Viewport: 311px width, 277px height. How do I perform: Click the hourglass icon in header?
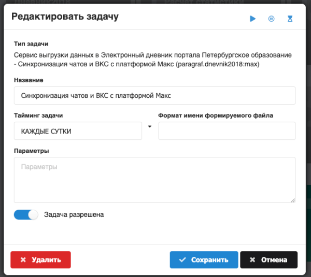pyautogui.click(x=290, y=19)
